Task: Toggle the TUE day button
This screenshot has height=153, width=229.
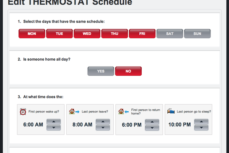Action: (x=60, y=34)
